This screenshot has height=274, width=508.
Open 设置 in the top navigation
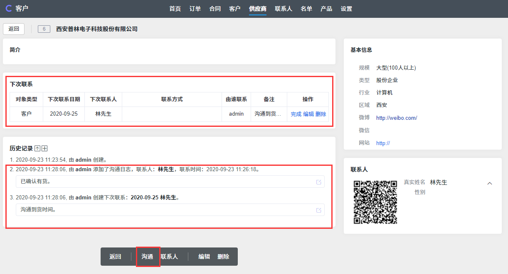coord(346,9)
